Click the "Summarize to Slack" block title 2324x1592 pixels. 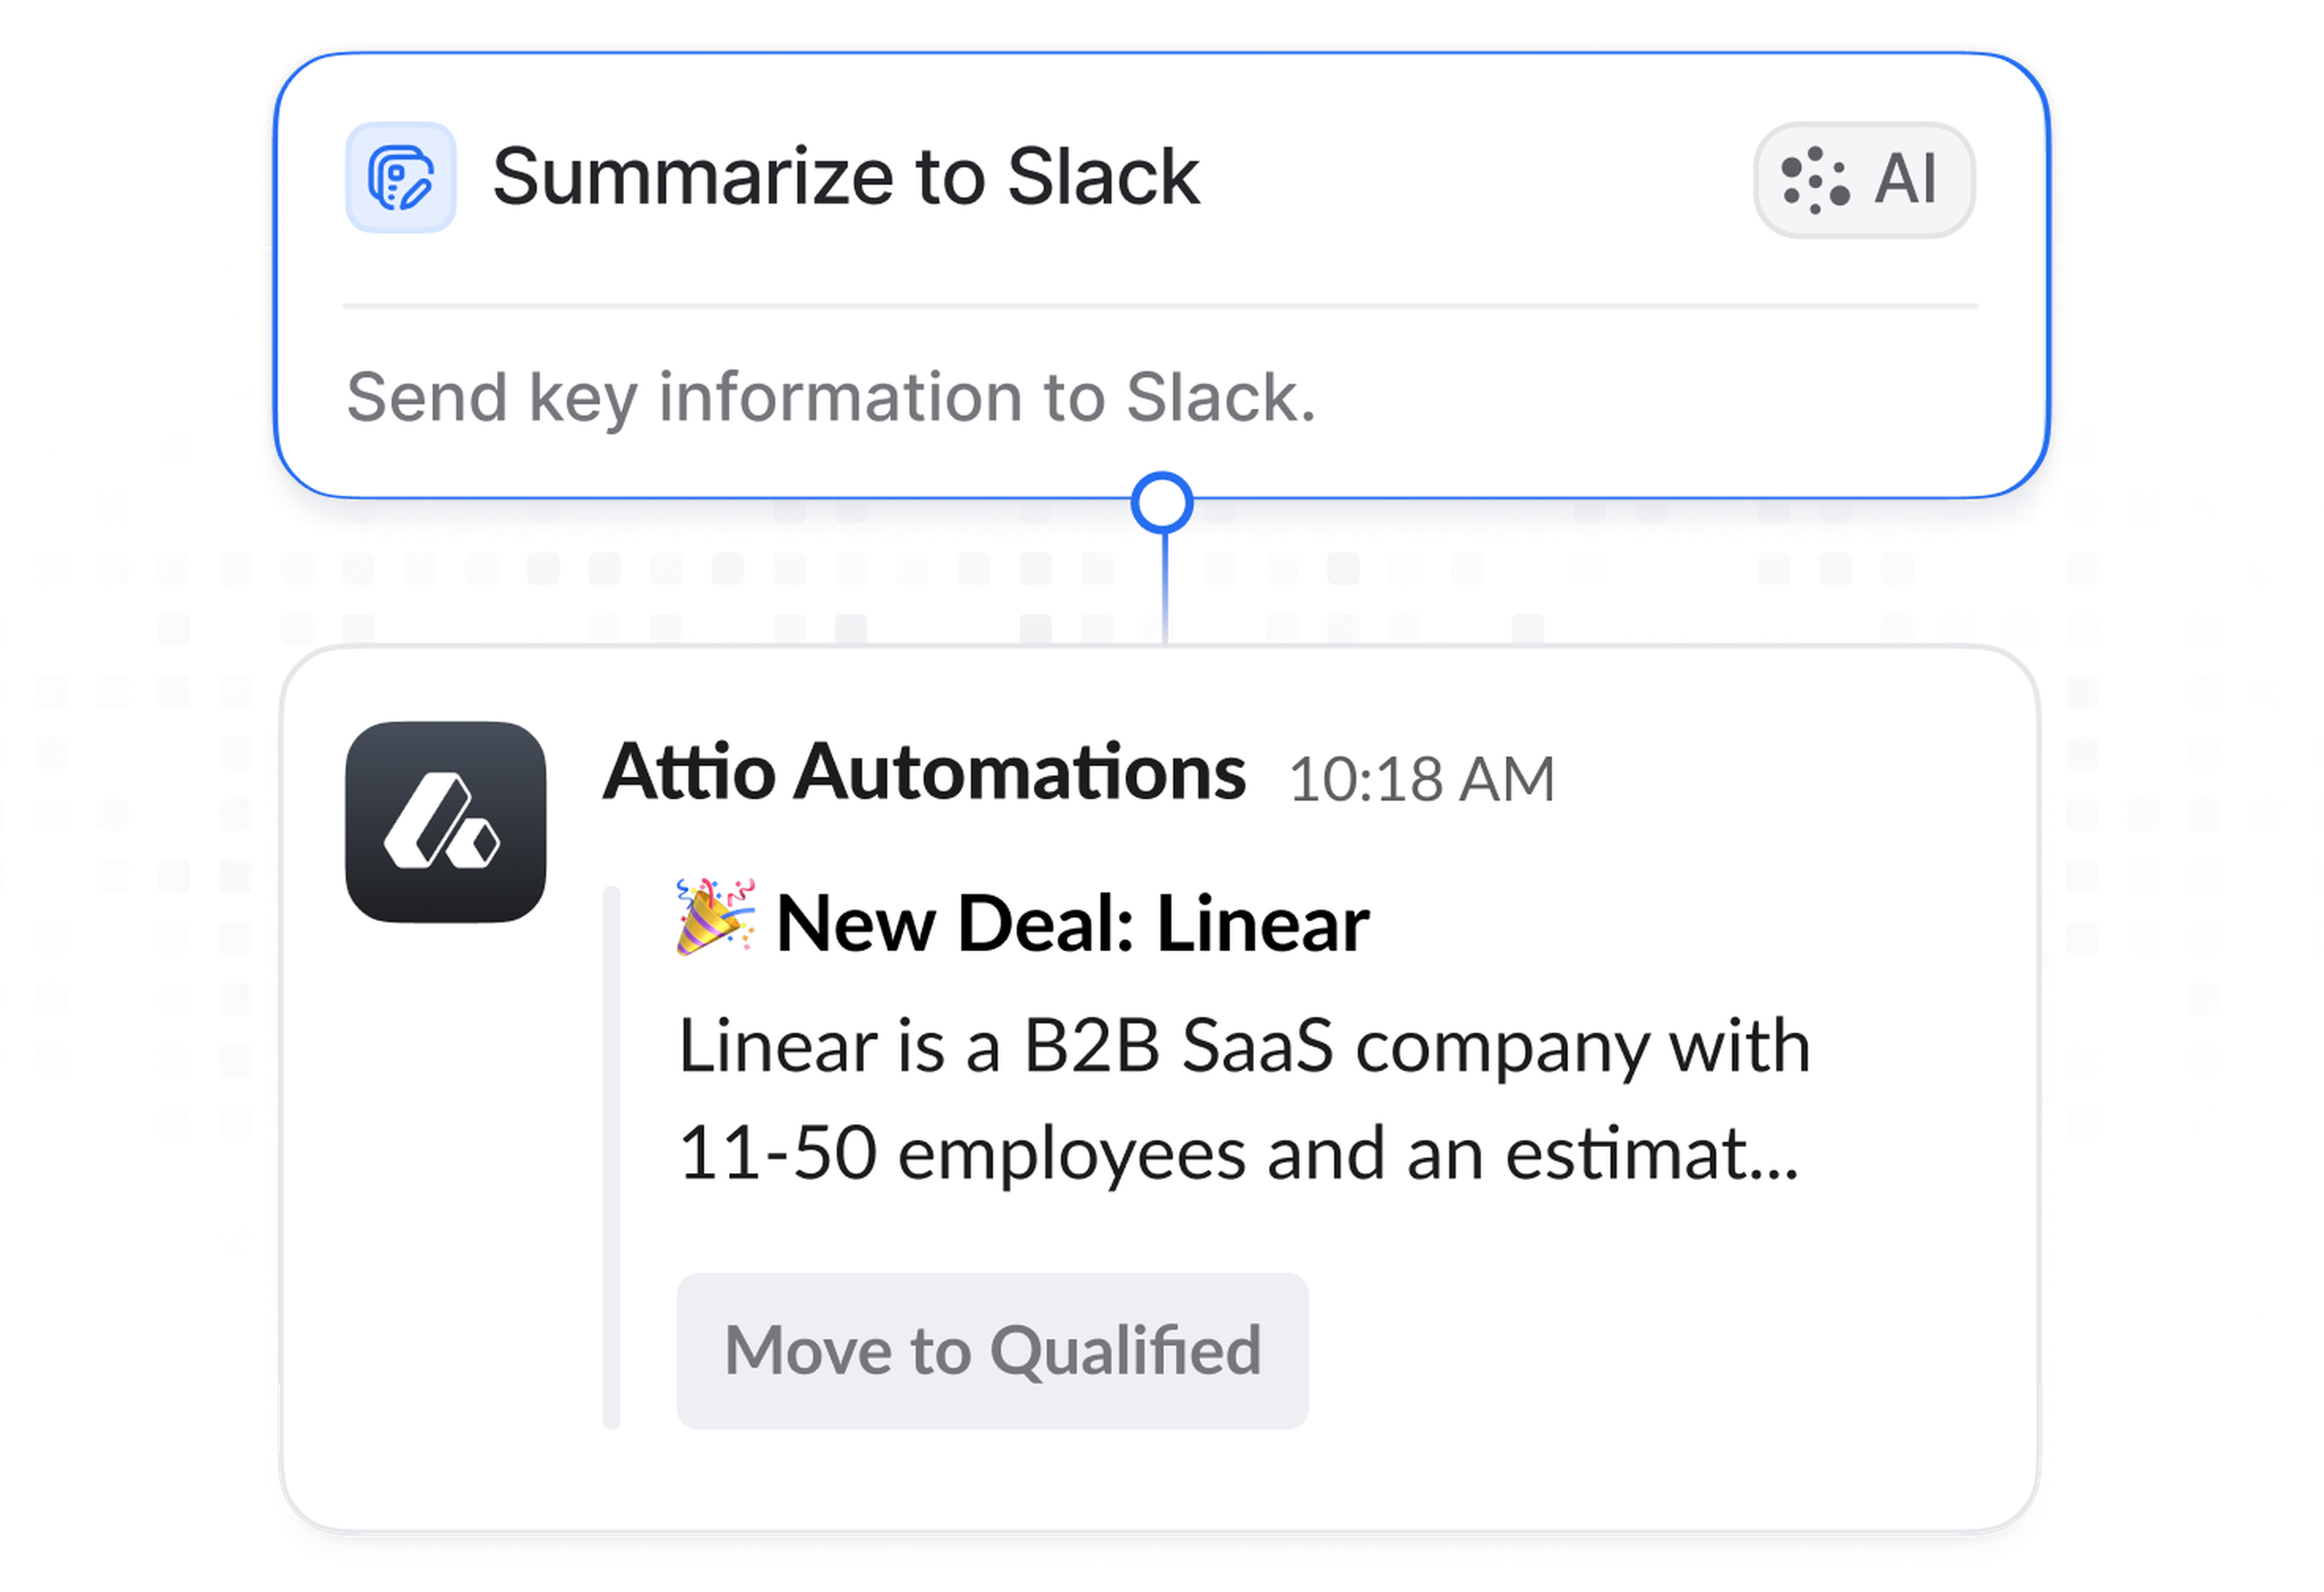click(846, 177)
